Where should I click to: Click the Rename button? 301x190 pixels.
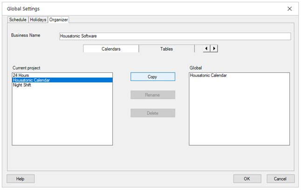[x=152, y=95]
